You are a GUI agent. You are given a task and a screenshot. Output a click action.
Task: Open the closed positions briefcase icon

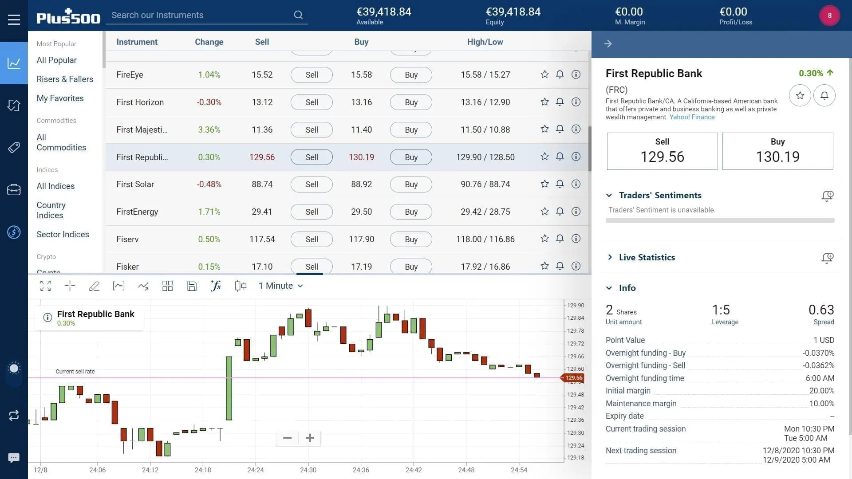[x=14, y=190]
